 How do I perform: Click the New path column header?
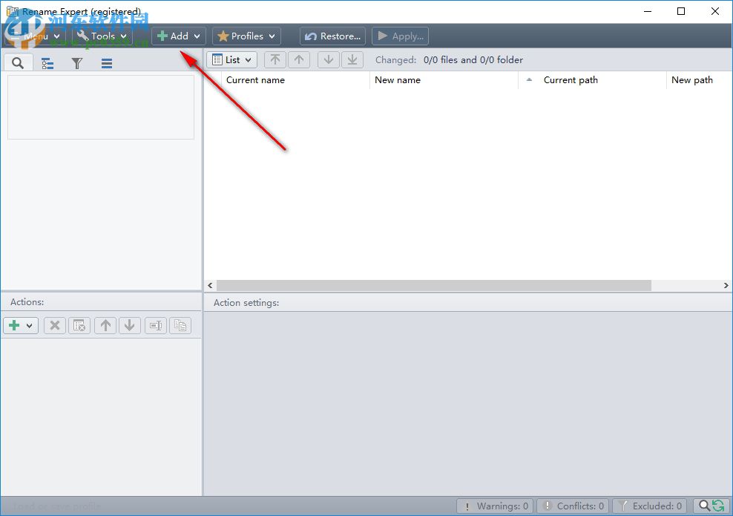[700, 80]
